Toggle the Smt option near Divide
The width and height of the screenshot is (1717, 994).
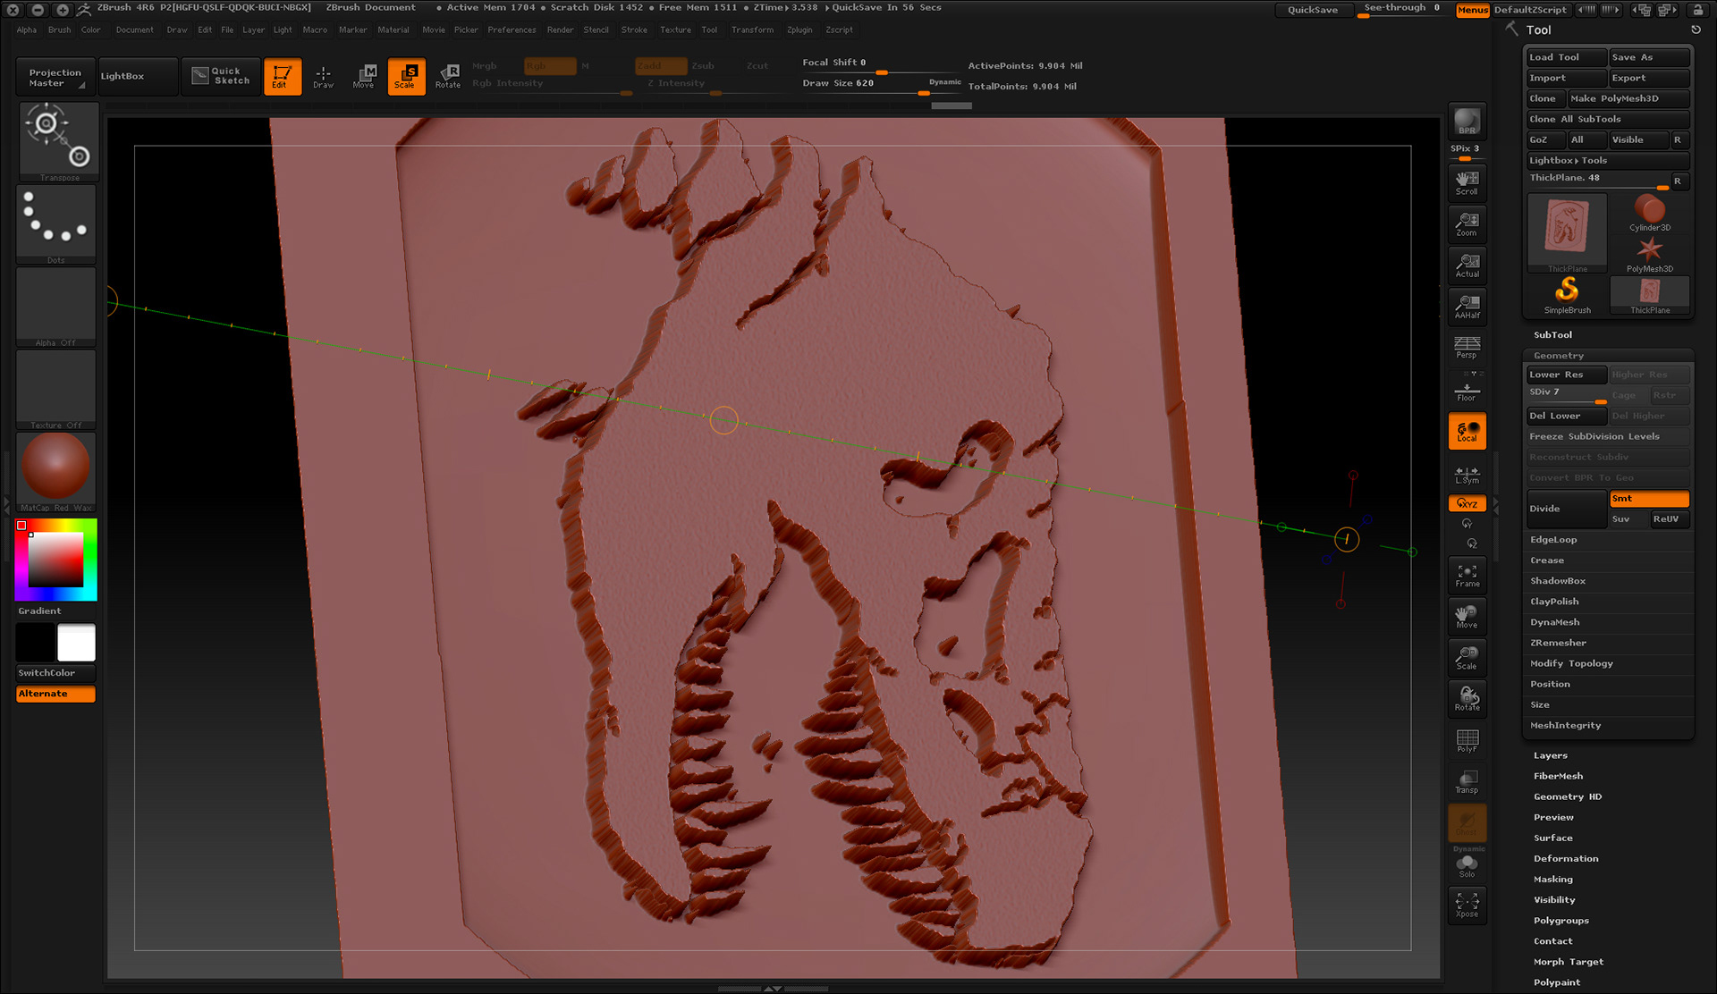(x=1648, y=499)
